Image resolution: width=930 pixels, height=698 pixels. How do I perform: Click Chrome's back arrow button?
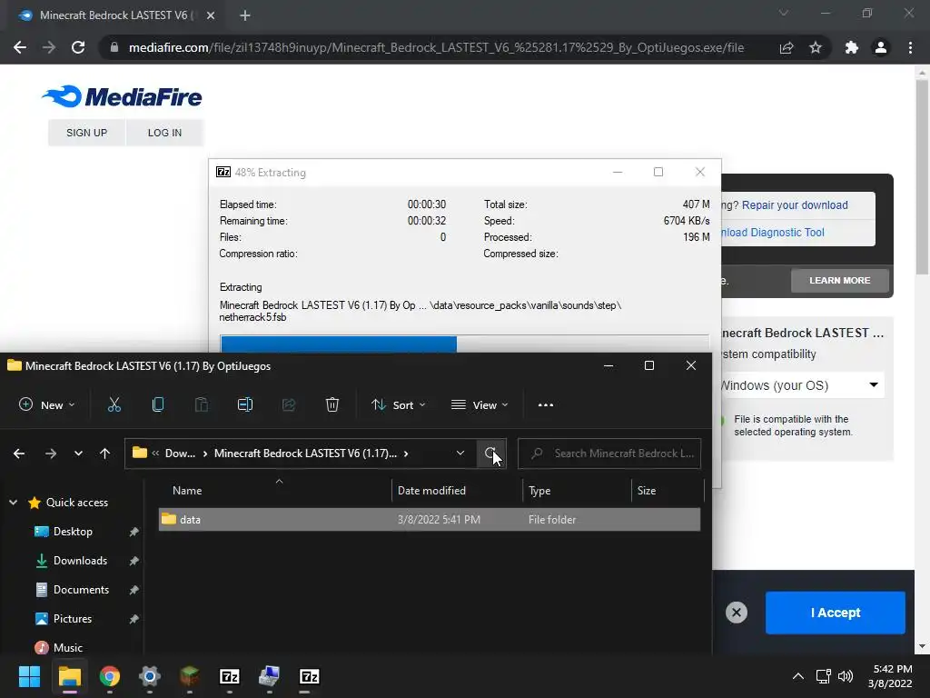click(x=20, y=47)
